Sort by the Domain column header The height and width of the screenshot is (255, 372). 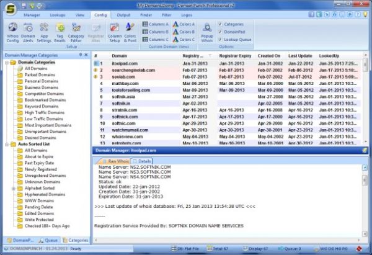(119, 56)
